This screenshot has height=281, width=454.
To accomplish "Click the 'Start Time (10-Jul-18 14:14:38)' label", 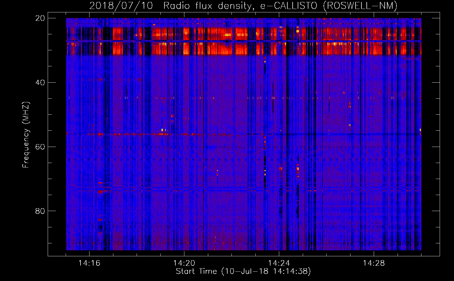I will click(x=243, y=271).
